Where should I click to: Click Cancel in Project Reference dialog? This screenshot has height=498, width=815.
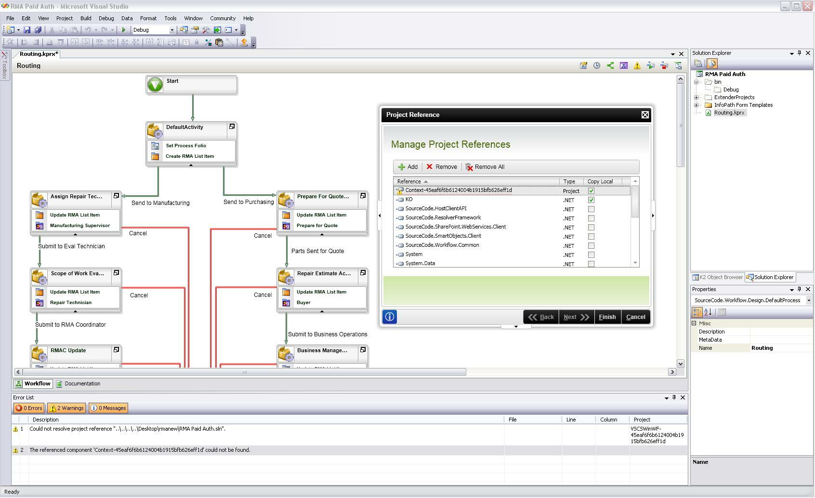click(635, 317)
